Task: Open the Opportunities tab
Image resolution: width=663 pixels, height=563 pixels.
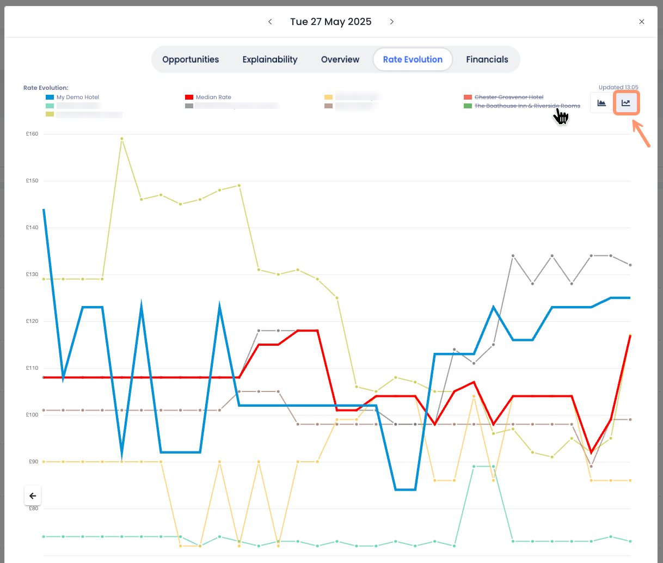Action: point(191,60)
